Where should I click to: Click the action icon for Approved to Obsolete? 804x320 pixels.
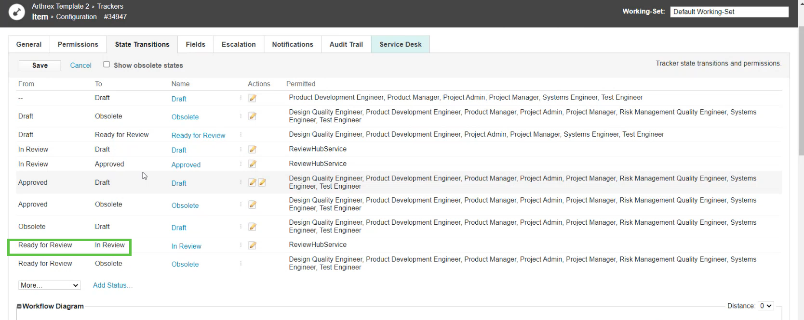pyautogui.click(x=252, y=205)
